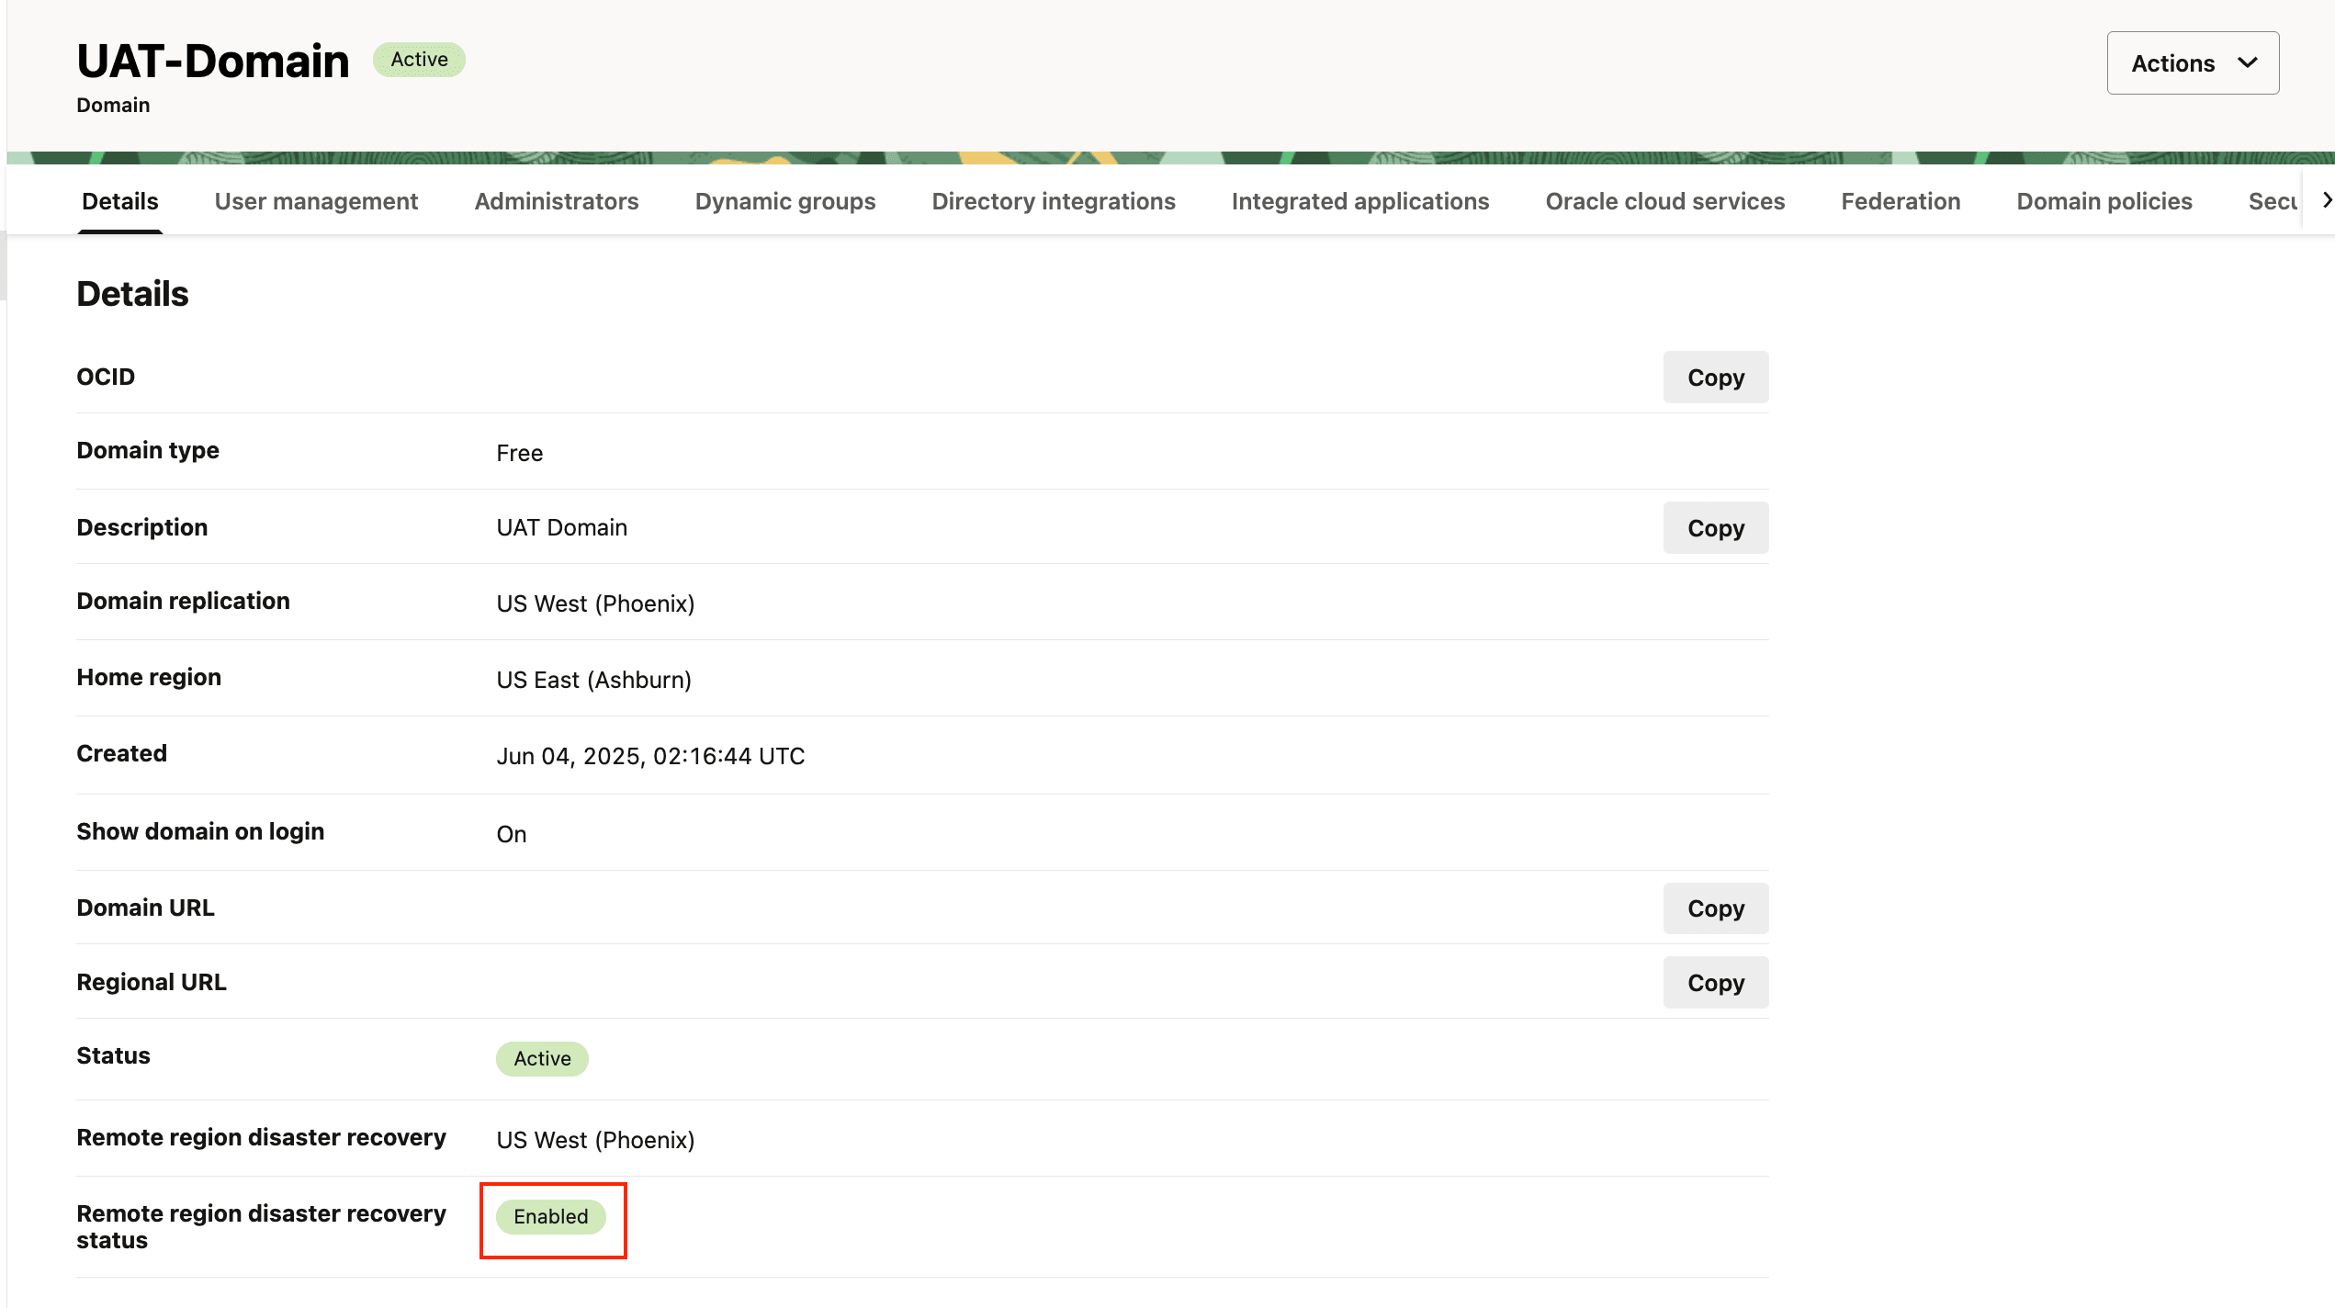Click the Active badge in Status row
This screenshot has height=1308, width=2335.
[x=542, y=1058]
